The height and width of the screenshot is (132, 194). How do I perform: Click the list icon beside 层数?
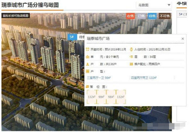tap(131, 57)
